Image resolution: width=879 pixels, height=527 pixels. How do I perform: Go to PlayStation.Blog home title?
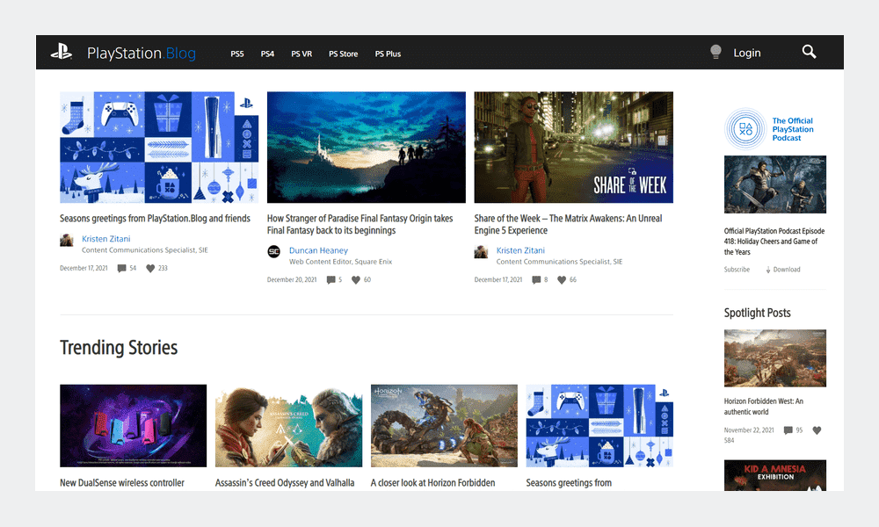[x=142, y=54]
